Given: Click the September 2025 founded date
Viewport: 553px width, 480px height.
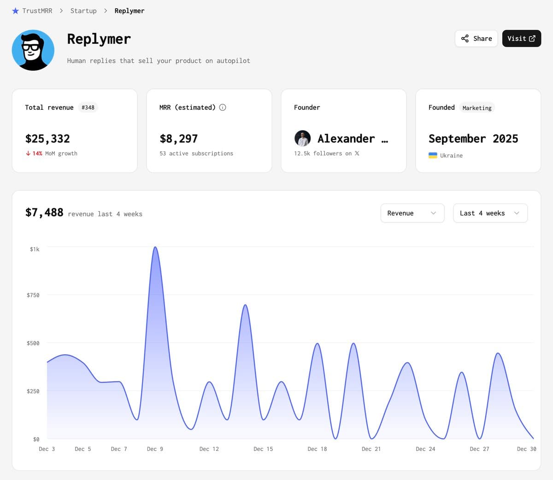Looking at the screenshot, I should tap(473, 139).
